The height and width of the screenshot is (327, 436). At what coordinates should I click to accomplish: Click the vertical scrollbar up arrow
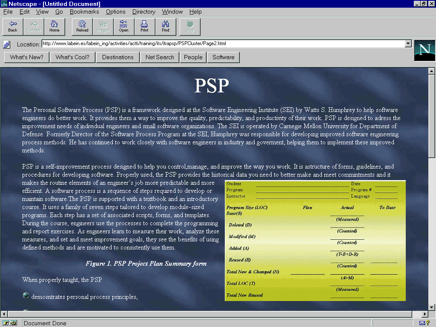[431, 71]
